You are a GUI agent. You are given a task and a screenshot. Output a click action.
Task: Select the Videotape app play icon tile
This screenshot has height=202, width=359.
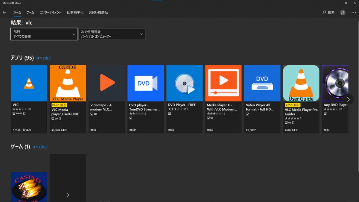point(107,83)
